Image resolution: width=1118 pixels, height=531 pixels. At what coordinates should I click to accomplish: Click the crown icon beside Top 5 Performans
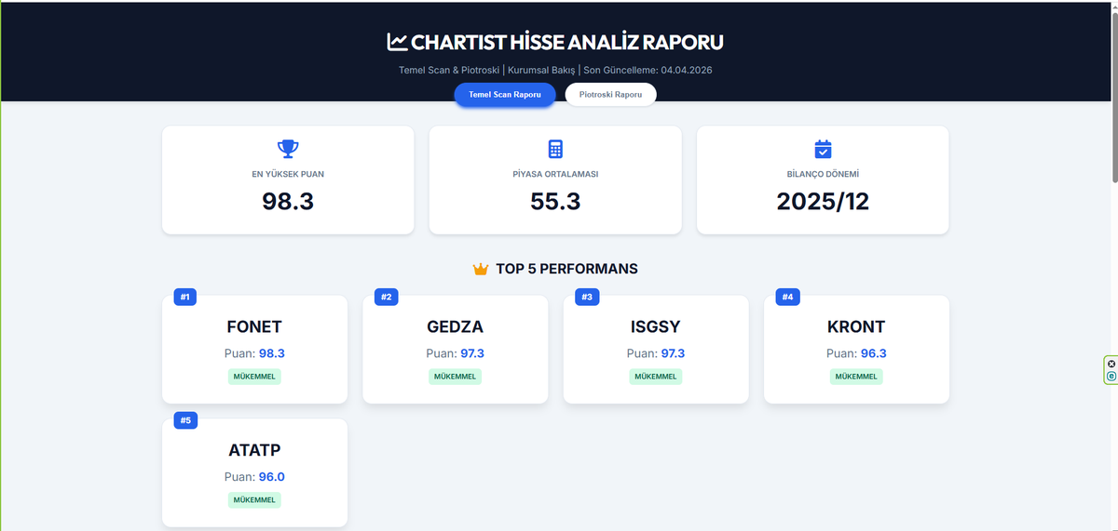481,269
